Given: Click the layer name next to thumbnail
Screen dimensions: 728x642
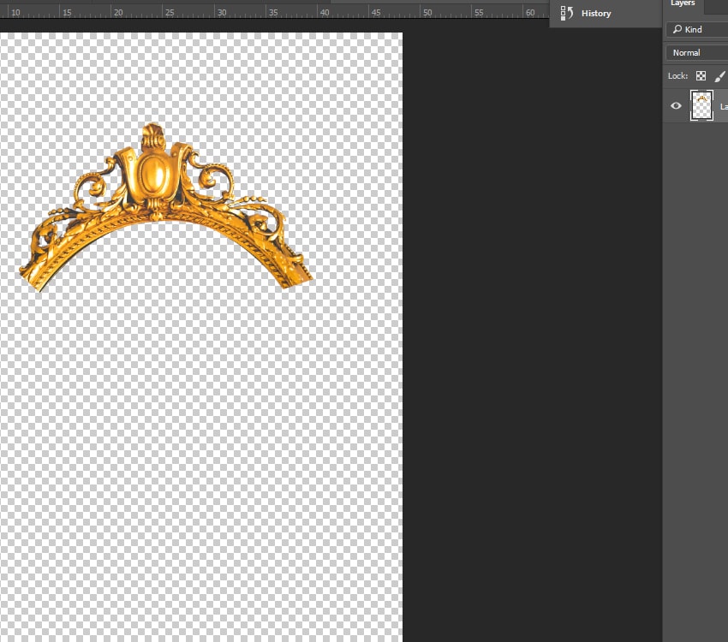Looking at the screenshot, I should (x=724, y=107).
